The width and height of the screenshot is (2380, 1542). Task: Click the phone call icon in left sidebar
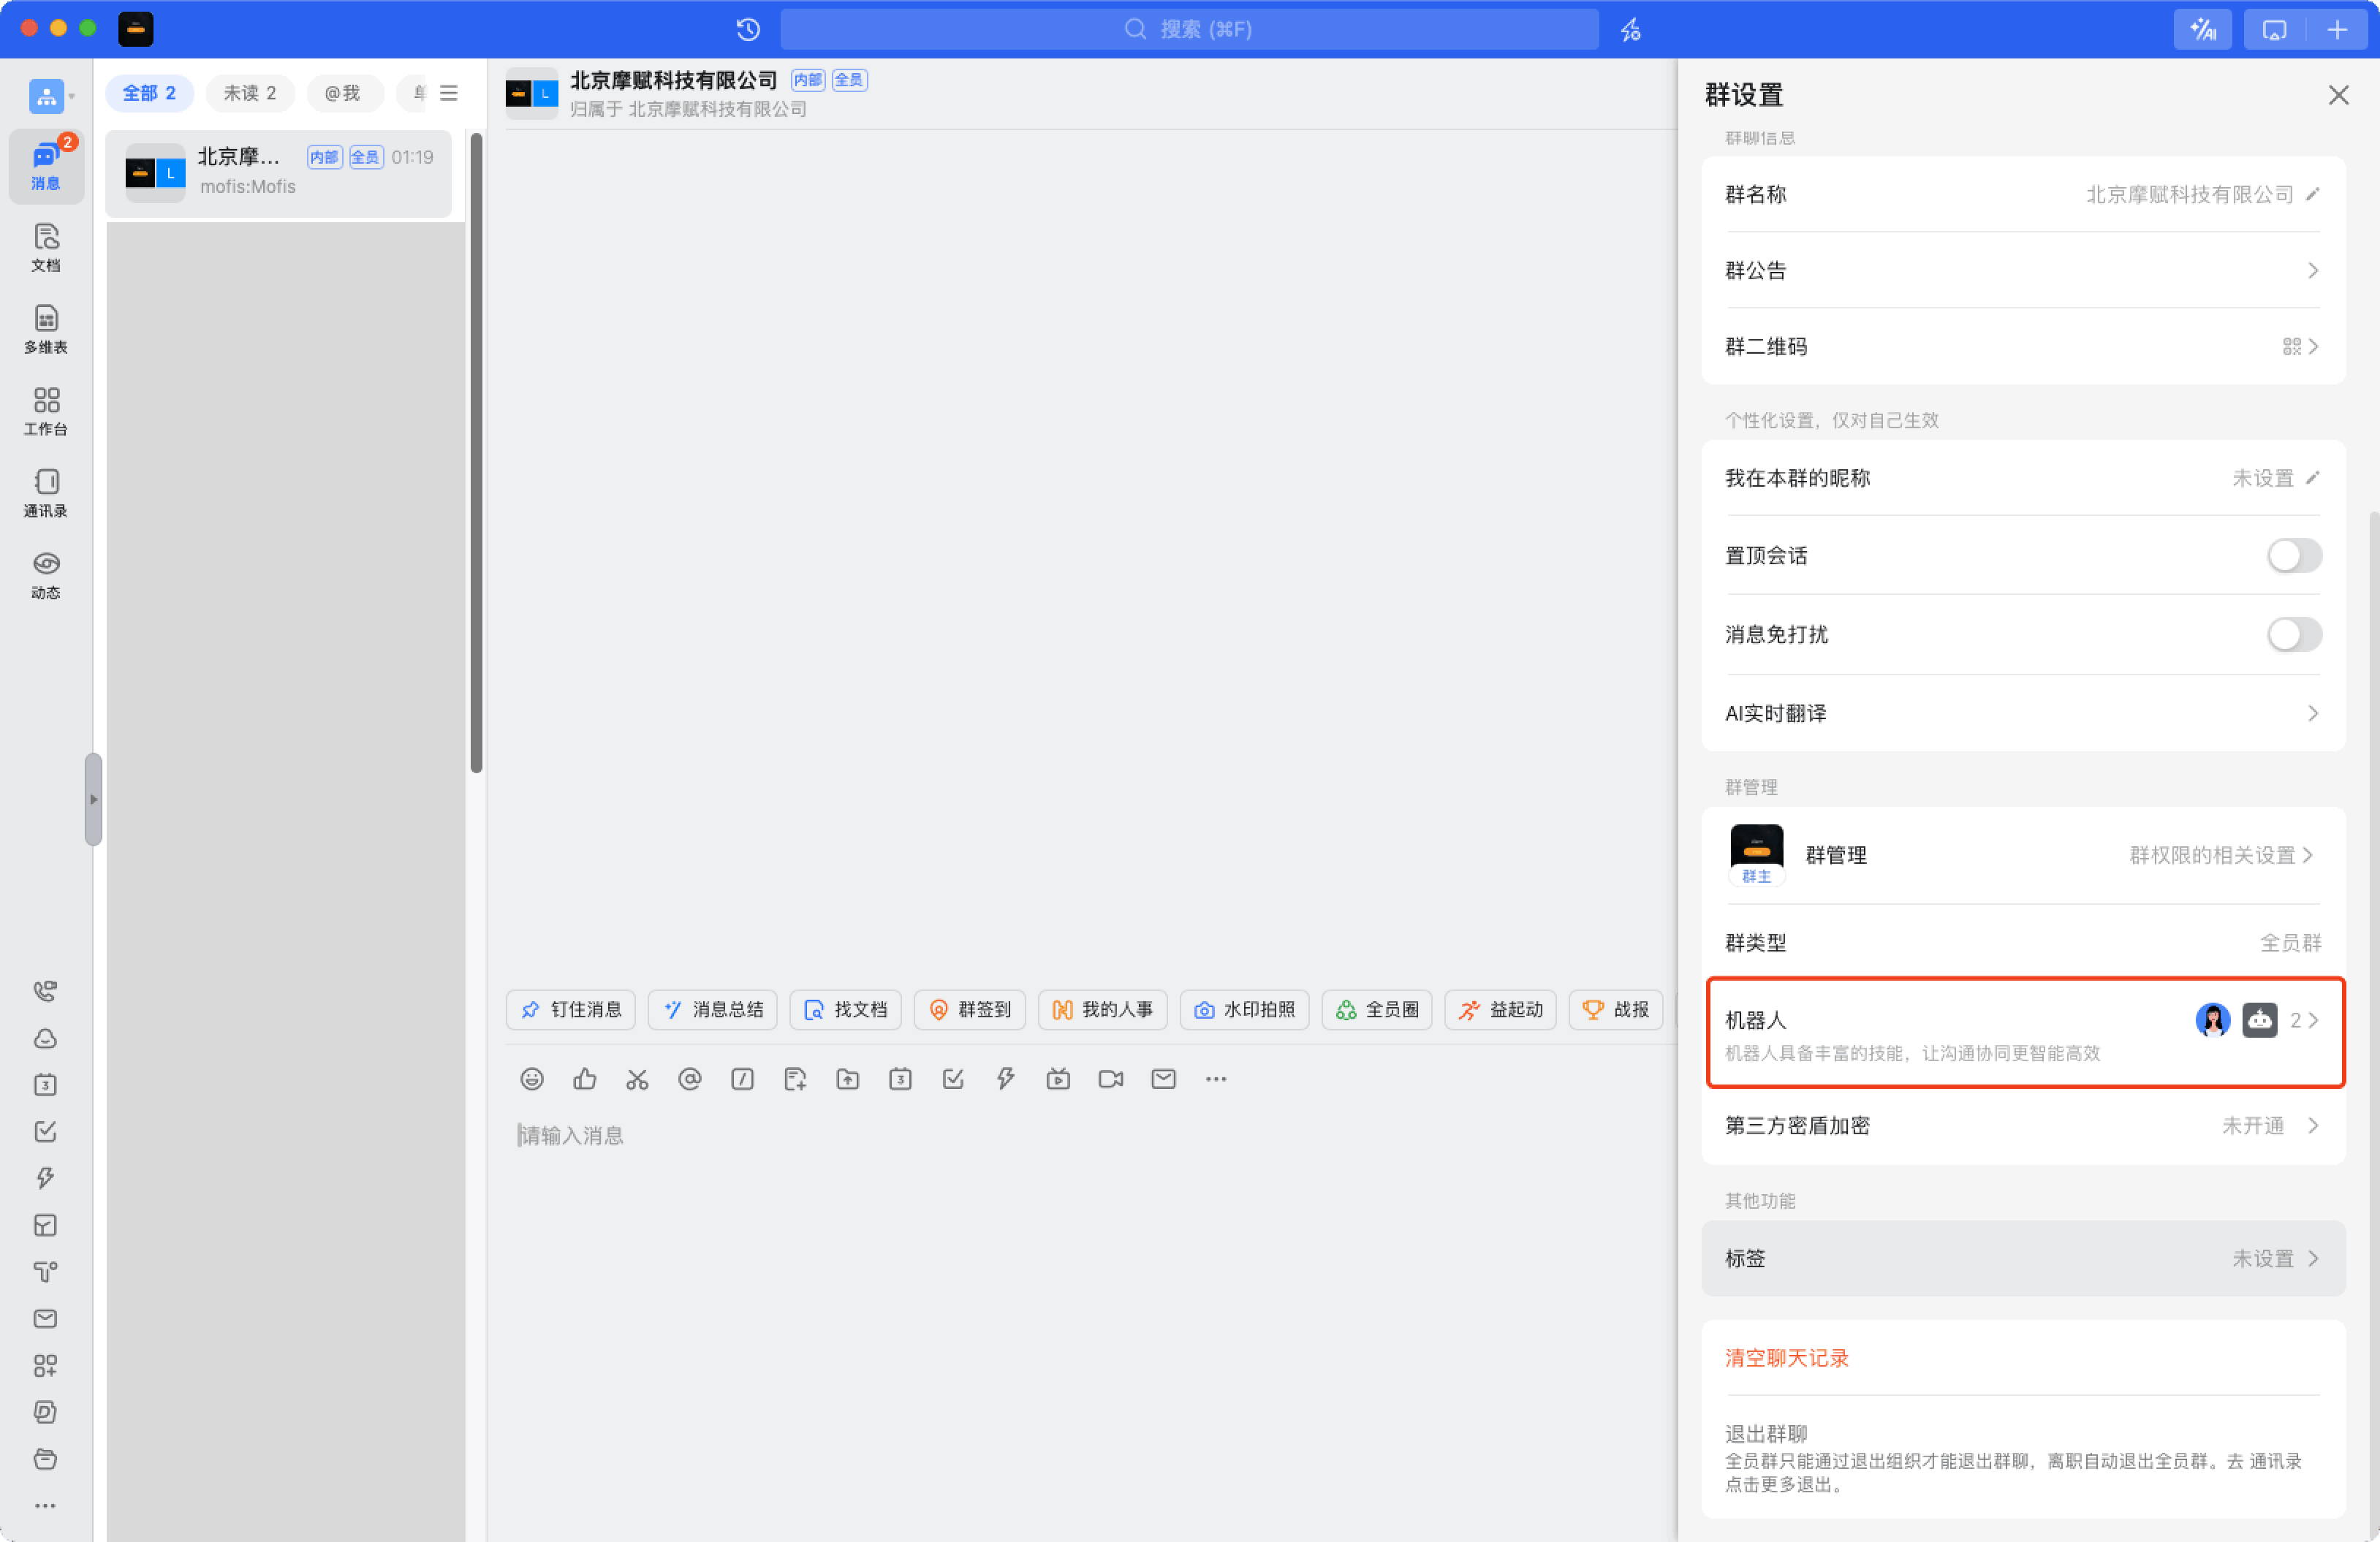tap(46, 991)
